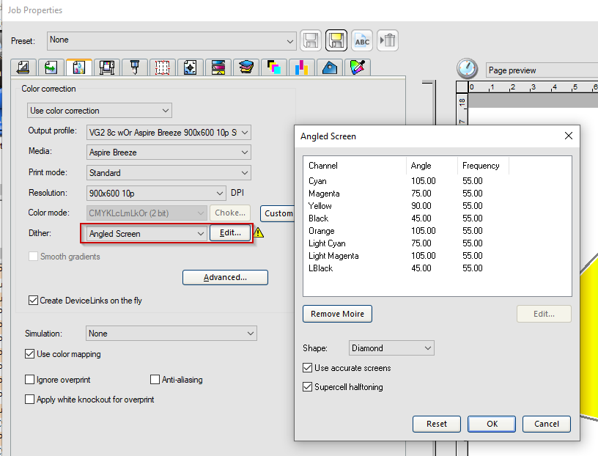Screen dimensions: 598x456
Task: Open the Resolution dropdown 900x600 10p
Action: (156, 193)
